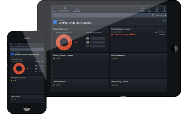Open Notifications bell menu on tablet
This screenshot has height=114, width=195.
(x=65, y=9)
